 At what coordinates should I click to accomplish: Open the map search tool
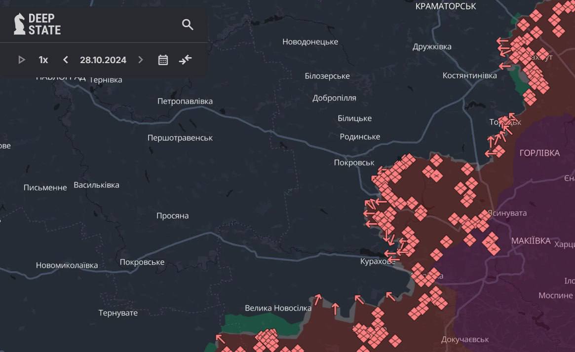tap(188, 25)
